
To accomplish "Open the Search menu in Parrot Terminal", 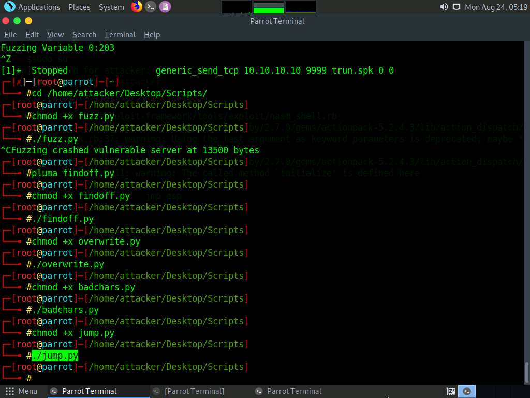I will click(84, 35).
